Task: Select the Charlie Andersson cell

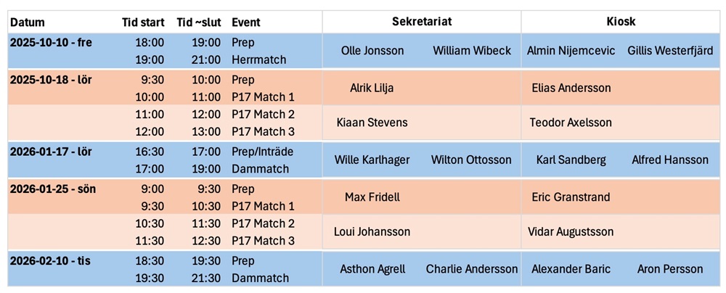Action: pos(472,269)
